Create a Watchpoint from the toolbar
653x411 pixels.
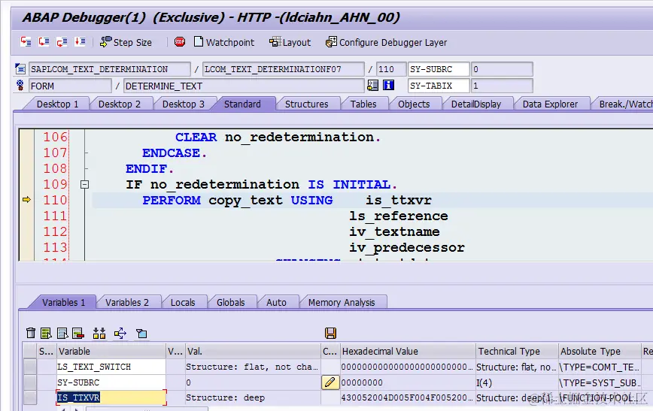coord(224,42)
